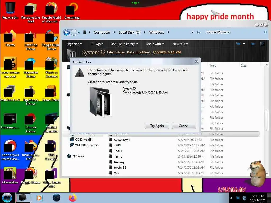Open recent pages dropdown arrow
The image size is (271, 203).
79,32
